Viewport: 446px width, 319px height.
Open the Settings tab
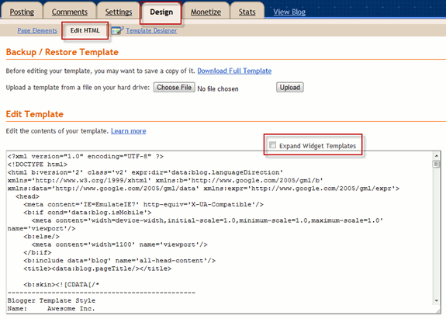pyautogui.click(x=119, y=12)
